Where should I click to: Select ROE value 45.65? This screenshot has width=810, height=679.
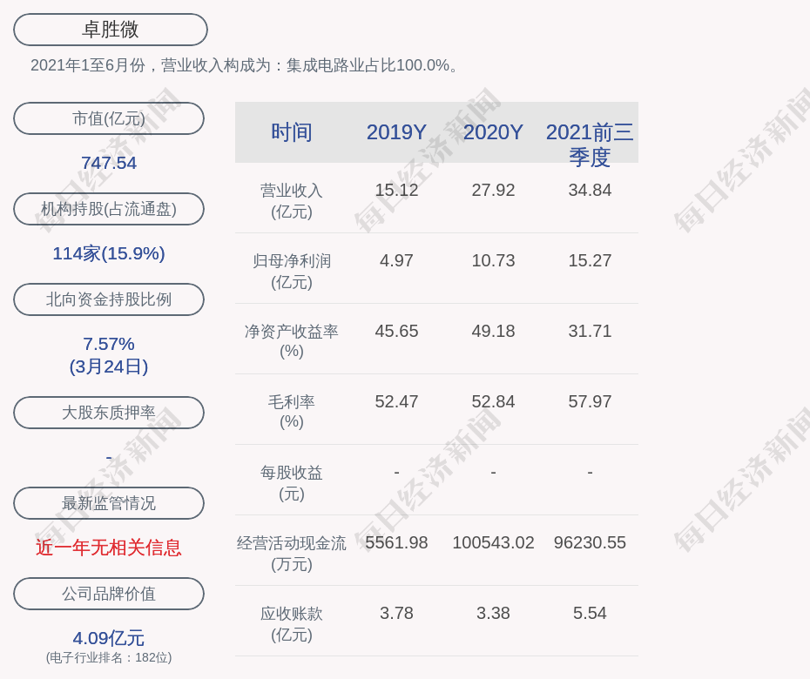point(396,331)
